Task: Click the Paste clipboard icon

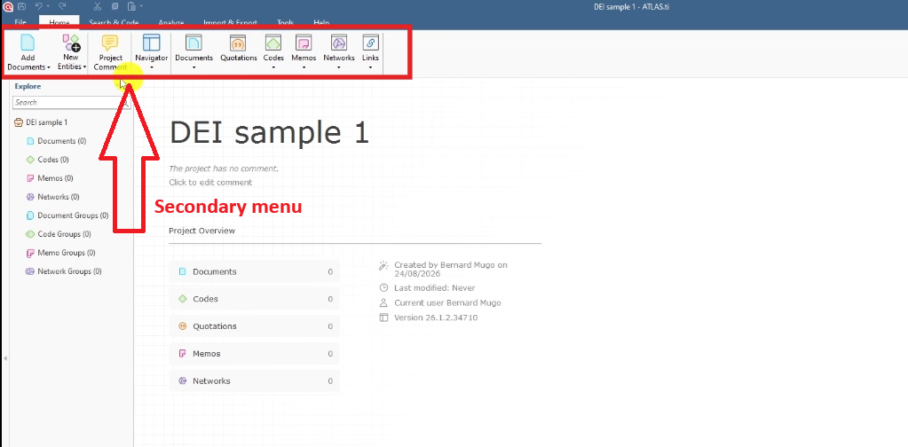Action: [x=132, y=6]
